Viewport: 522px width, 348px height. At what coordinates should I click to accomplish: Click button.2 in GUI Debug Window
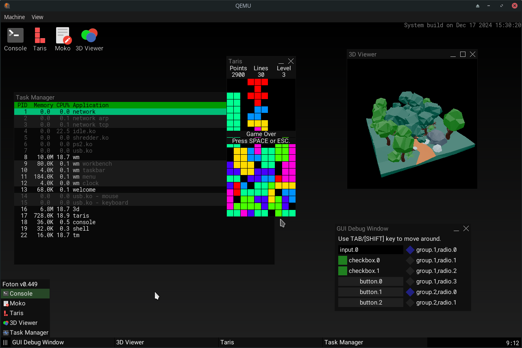(371, 303)
